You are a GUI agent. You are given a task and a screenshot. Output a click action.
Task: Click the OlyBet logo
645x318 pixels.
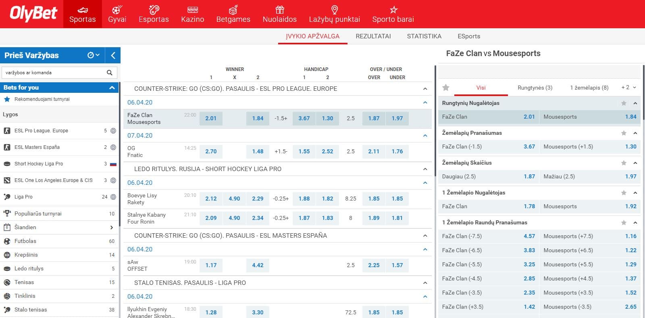coord(33,13)
